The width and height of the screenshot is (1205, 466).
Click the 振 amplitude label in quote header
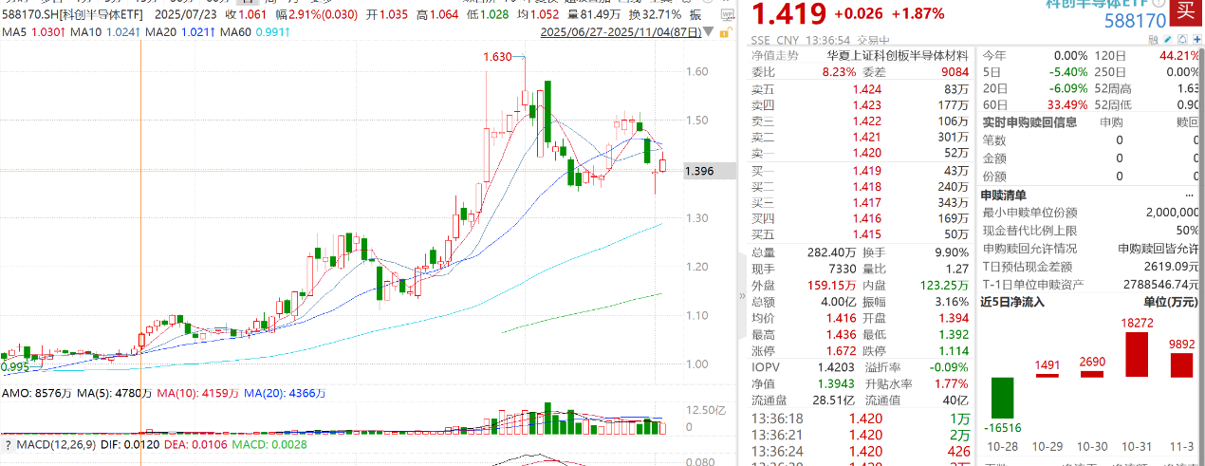(695, 15)
